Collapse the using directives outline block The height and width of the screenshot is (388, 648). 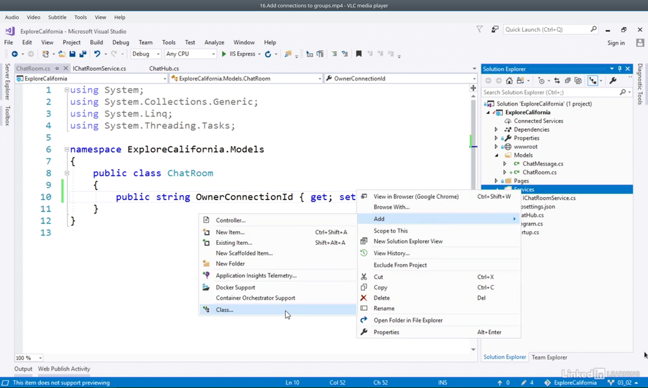coord(67,89)
